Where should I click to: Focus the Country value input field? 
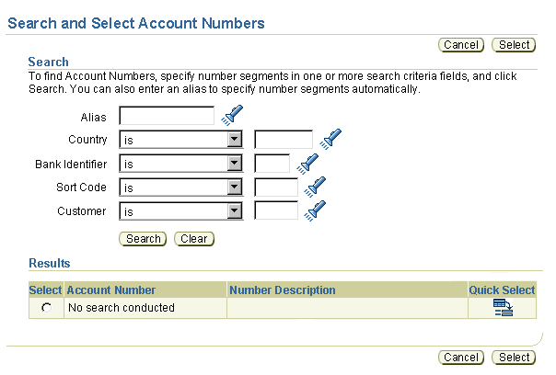pos(284,139)
